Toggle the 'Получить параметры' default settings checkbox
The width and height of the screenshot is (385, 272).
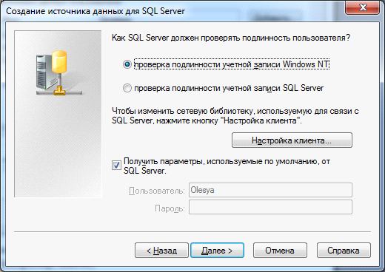(x=116, y=165)
